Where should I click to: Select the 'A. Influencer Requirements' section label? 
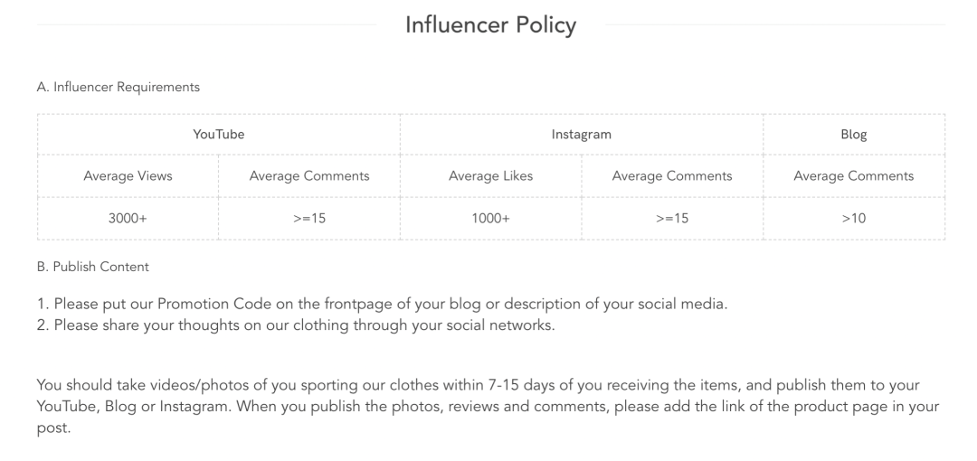(118, 88)
